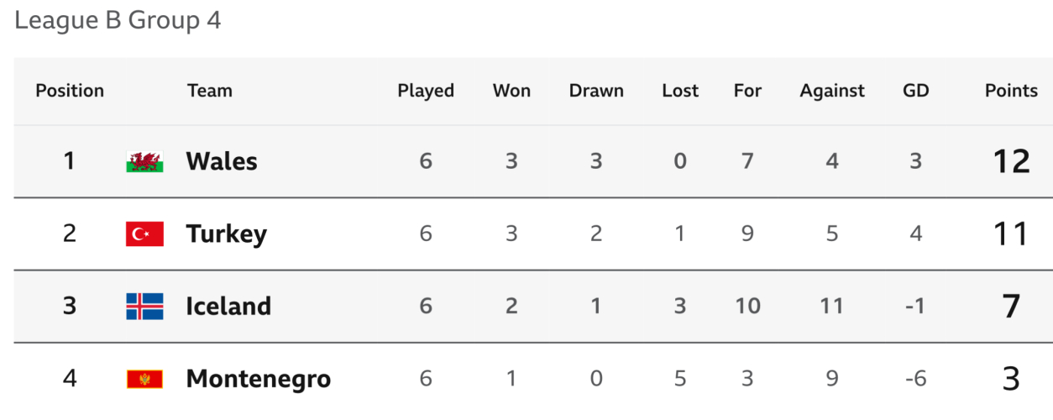Image resolution: width=1053 pixels, height=420 pixels.
Task: Click Wales' points total of 12
Action: (x=1011, y=161)
